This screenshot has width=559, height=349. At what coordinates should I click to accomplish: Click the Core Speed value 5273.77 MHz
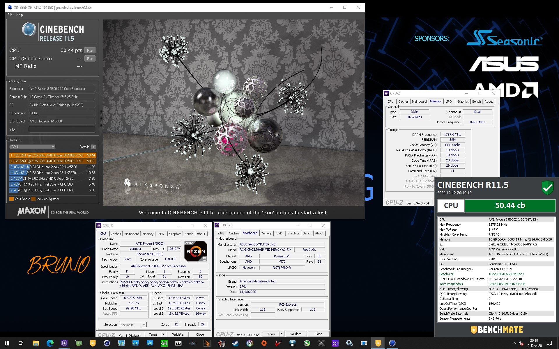tap(133, 298)
